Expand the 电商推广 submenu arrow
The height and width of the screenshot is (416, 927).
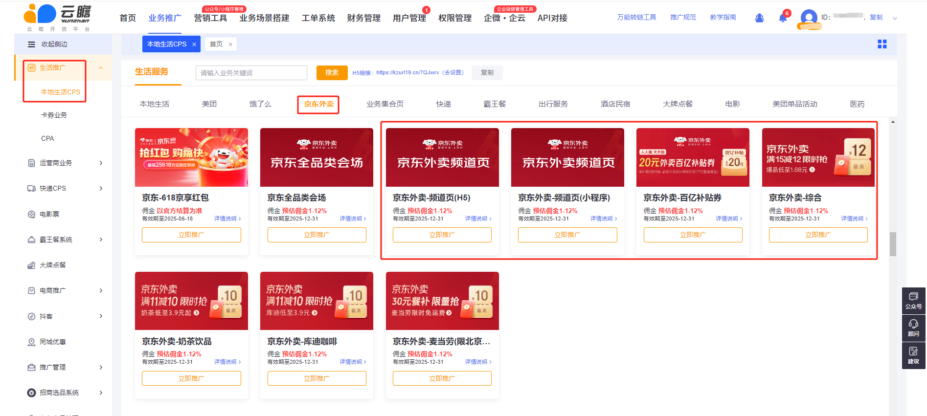point(101,290)
